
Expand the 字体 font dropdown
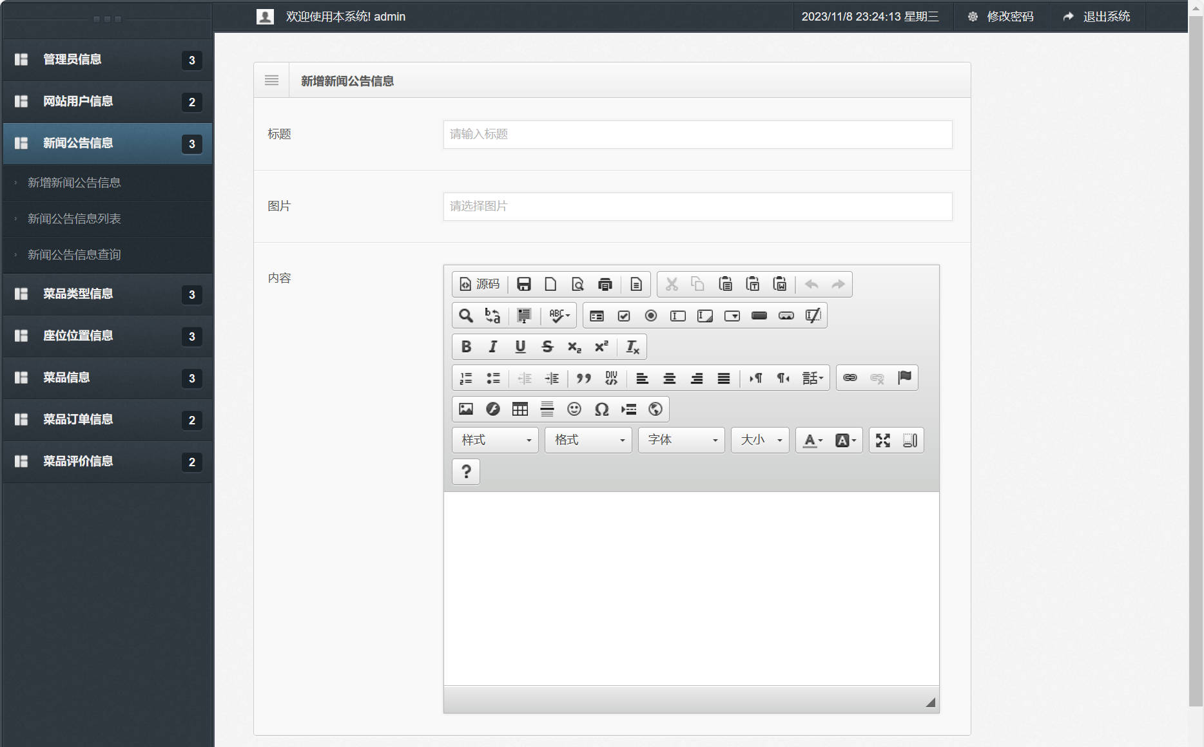pyautogui.click(x=681, y=440)
